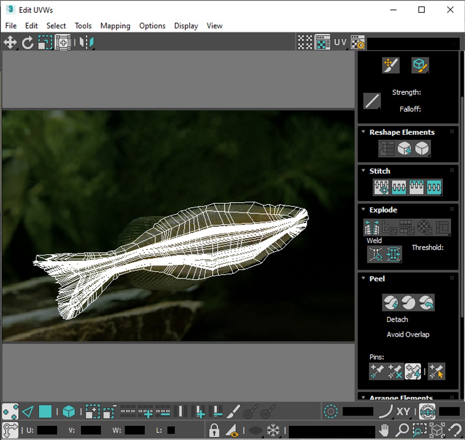Toggle Select by Element cube button
Viewport: 465px width, 440px height.
tap(69, 411)
